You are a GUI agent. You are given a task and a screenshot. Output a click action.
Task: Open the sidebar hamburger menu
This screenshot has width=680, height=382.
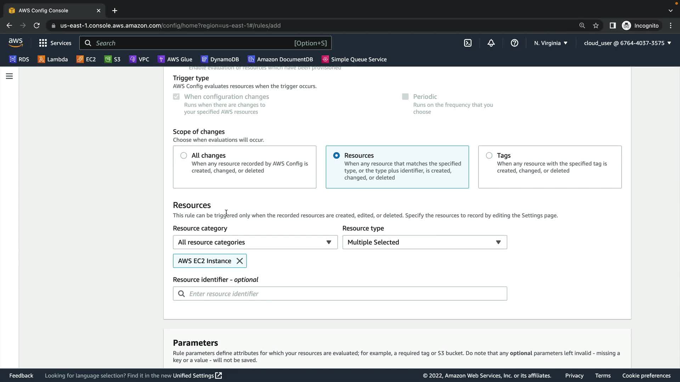coord(9,76)
